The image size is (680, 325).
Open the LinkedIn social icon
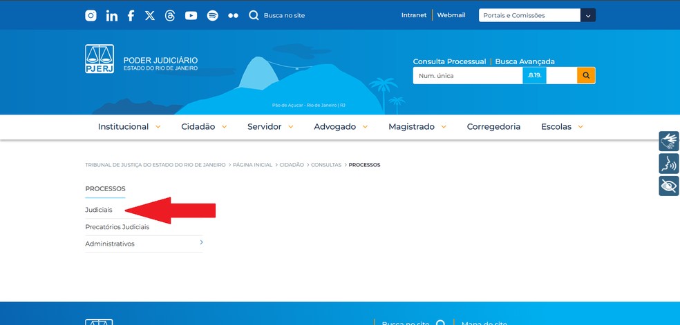click(111, 16)
